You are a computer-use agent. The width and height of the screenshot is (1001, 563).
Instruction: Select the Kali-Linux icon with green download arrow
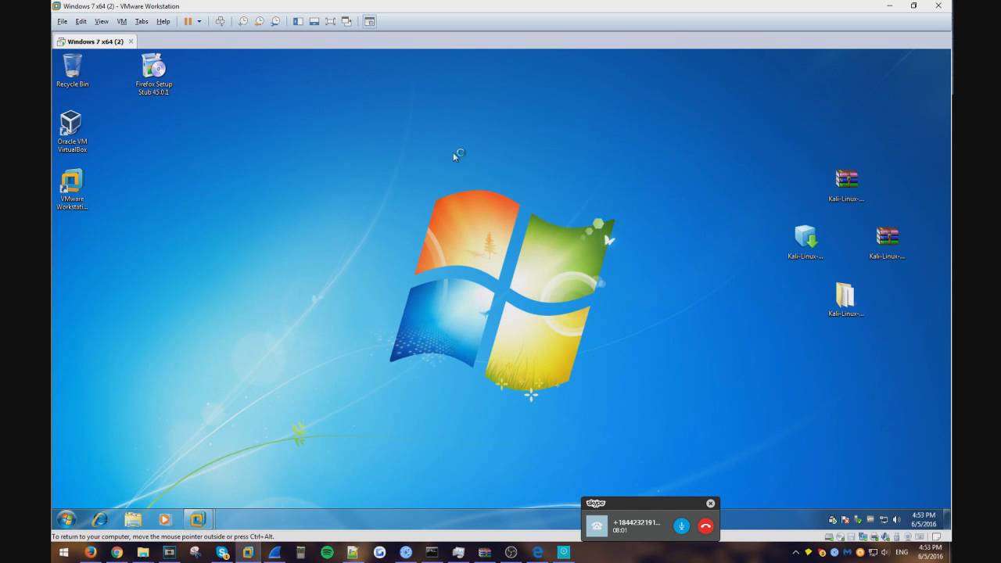pos(805,242)
